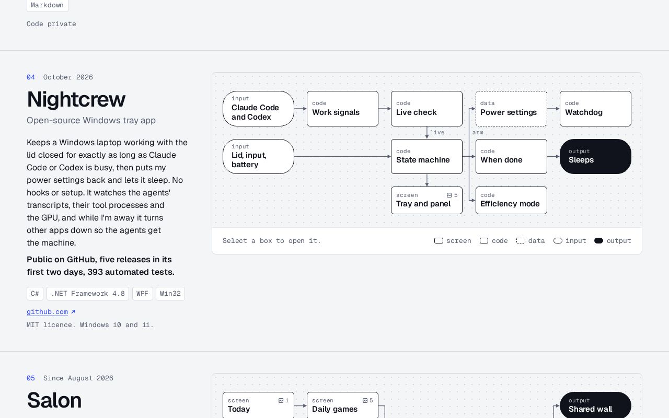Click the "Since August 2026" date

tap(78, 378)
